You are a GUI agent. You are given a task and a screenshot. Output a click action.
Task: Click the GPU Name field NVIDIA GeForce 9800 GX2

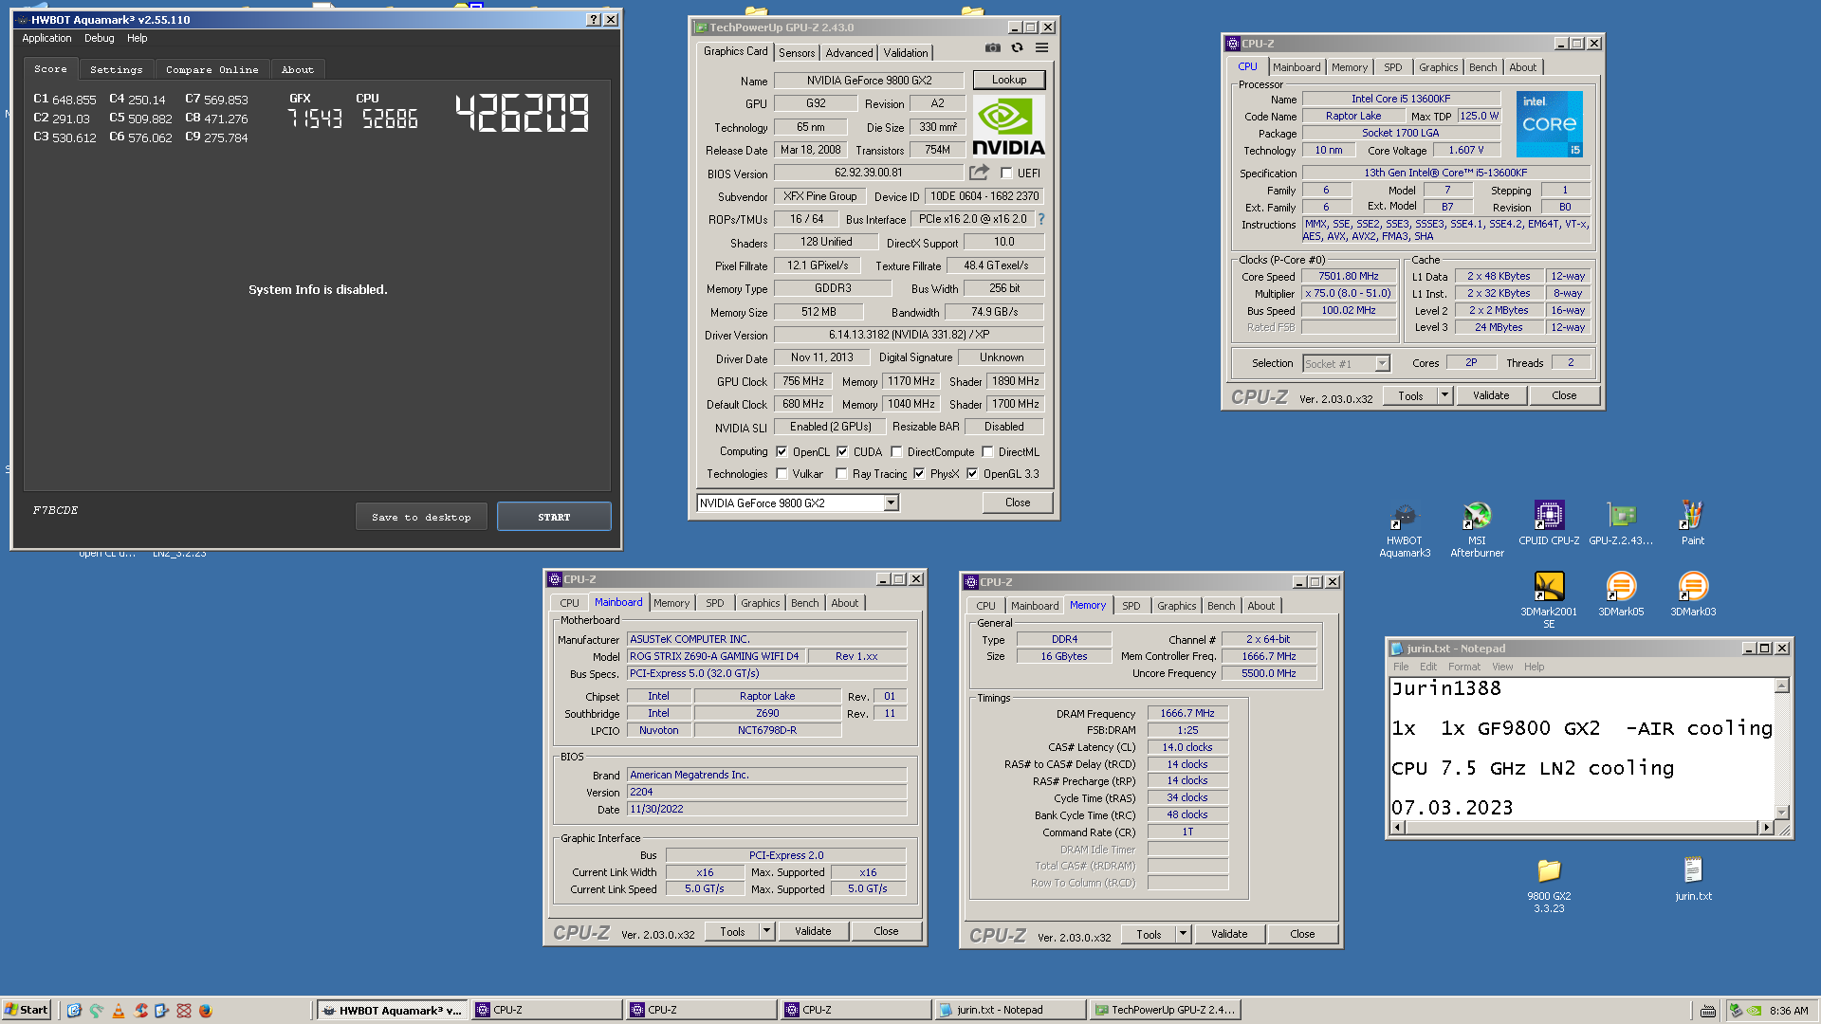tap(869, 81)
